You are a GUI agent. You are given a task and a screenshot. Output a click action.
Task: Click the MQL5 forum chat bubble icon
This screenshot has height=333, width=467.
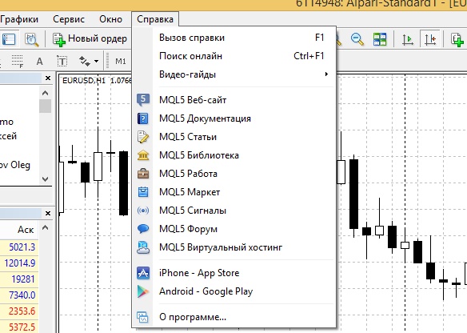(143, 229)
